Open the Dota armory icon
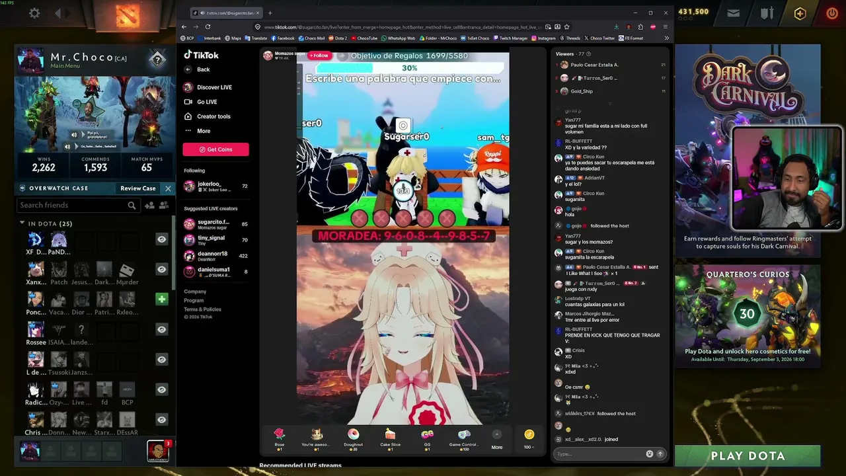The image size is (846, 476). tap(767, 13)
